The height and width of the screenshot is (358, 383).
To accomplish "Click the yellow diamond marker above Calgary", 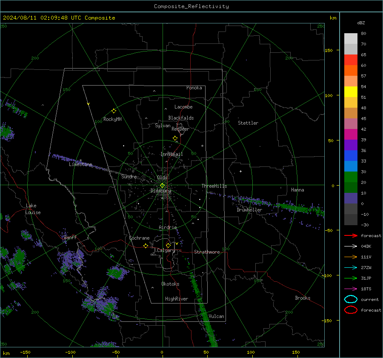I will 168,245.
